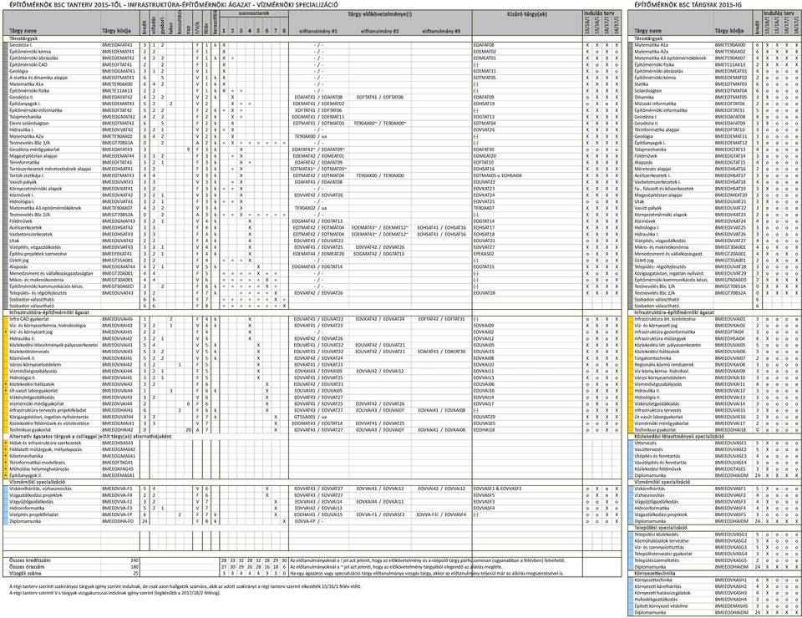Click the 'előtanulmány #3' subheader
The width and height of the screenshot is (802, 618).
click(x=441, y=31)
